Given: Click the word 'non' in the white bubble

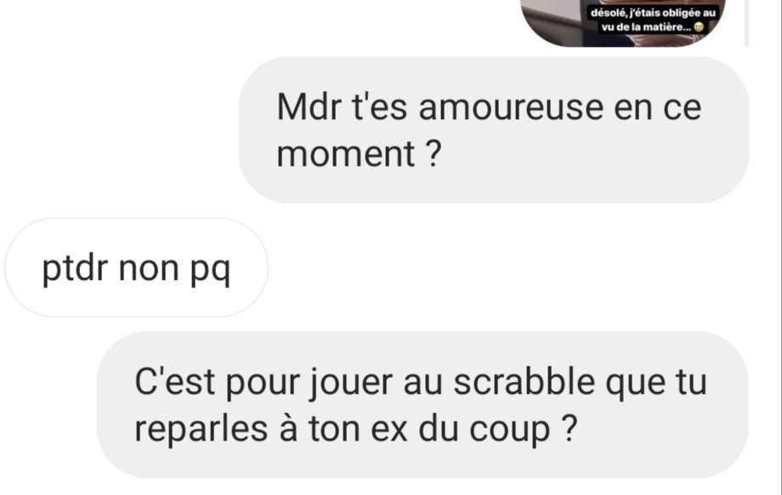Looking at the screenshot, I should pyautogui.click(x=149, y=270).
